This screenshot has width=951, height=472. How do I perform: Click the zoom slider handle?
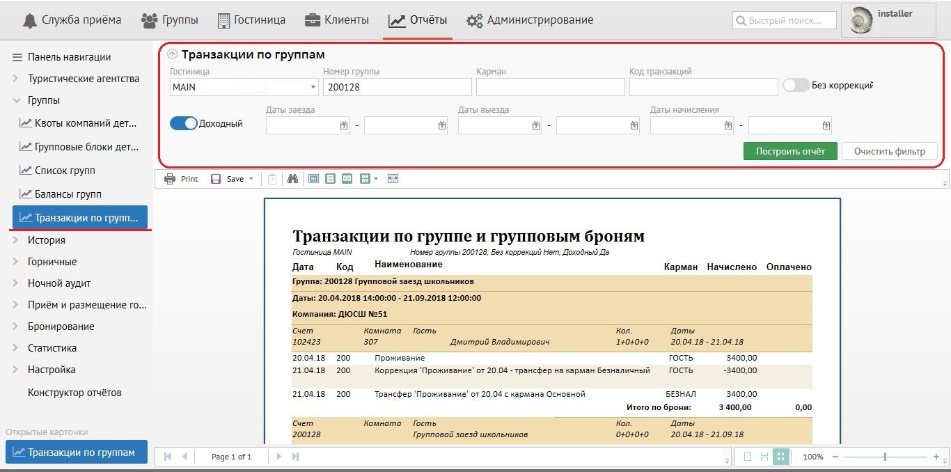pyautogui.click(x=885, y=457)
